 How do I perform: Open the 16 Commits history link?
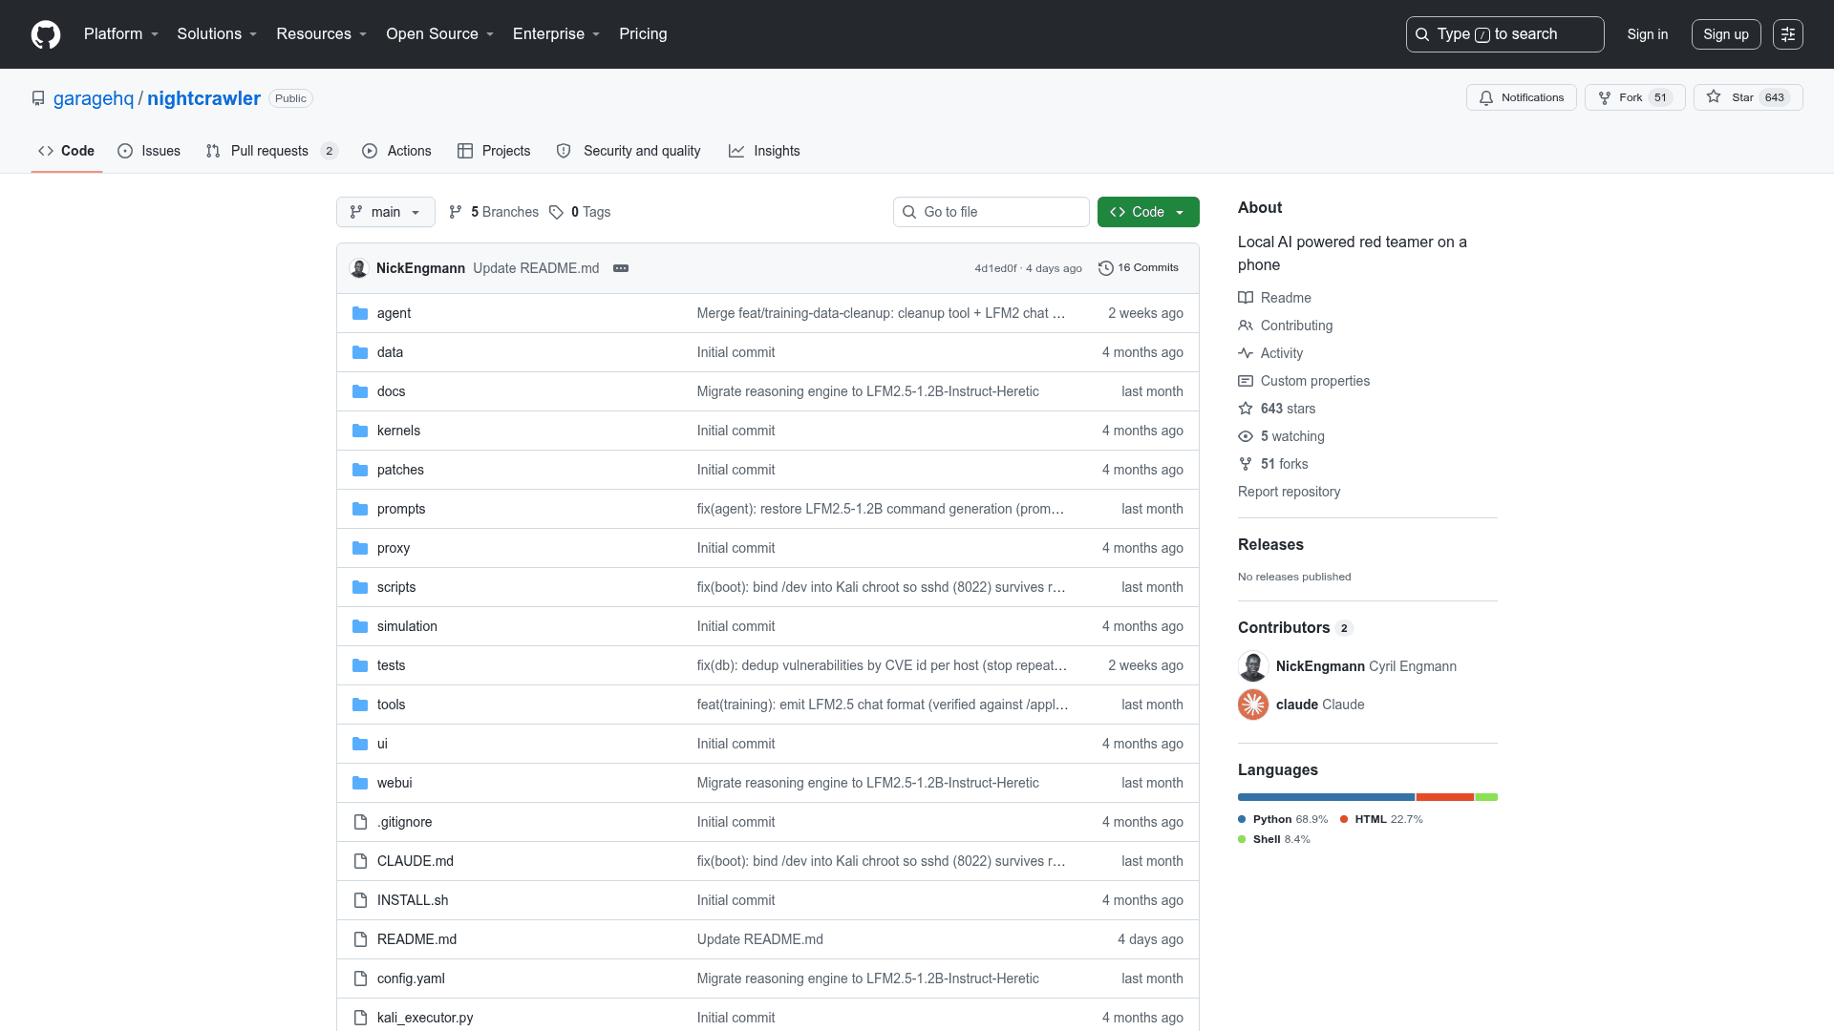(x=1139, y=268)
